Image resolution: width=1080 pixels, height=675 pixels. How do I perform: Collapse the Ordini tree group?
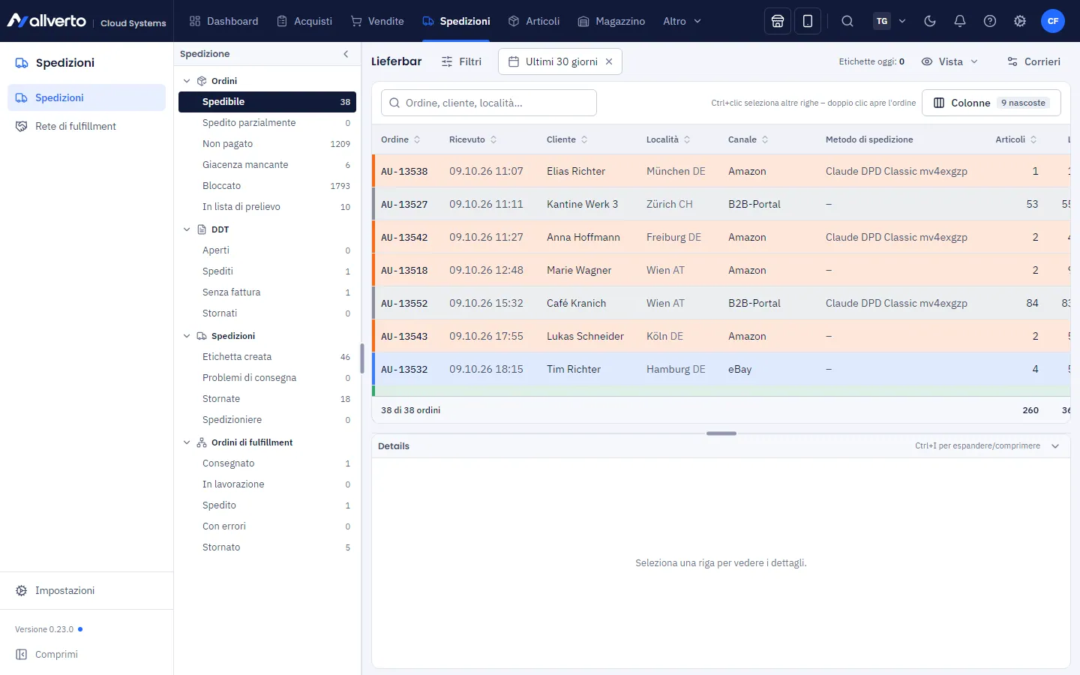(187, 81)
